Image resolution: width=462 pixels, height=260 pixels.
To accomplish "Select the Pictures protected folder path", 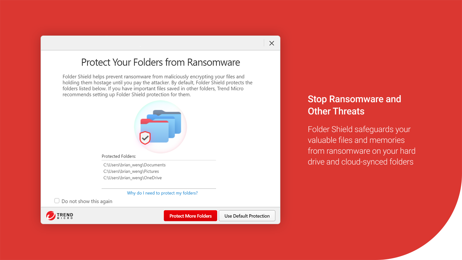I will tap(131, 171).
